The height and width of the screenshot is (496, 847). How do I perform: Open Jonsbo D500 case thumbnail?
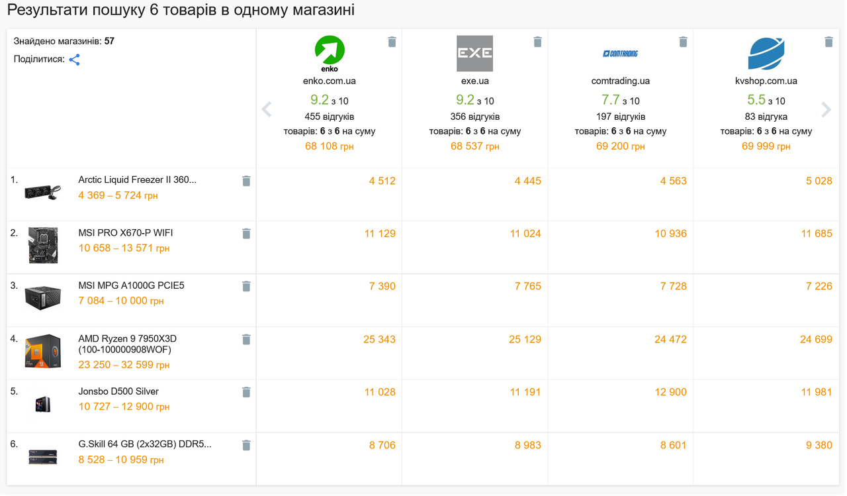(43, 404)
